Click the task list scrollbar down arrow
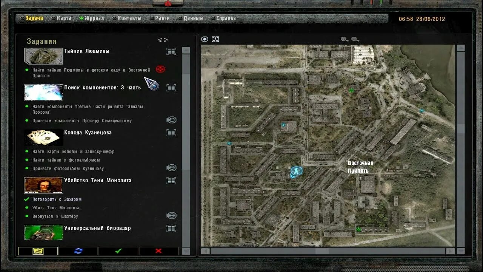 (186, 251)
